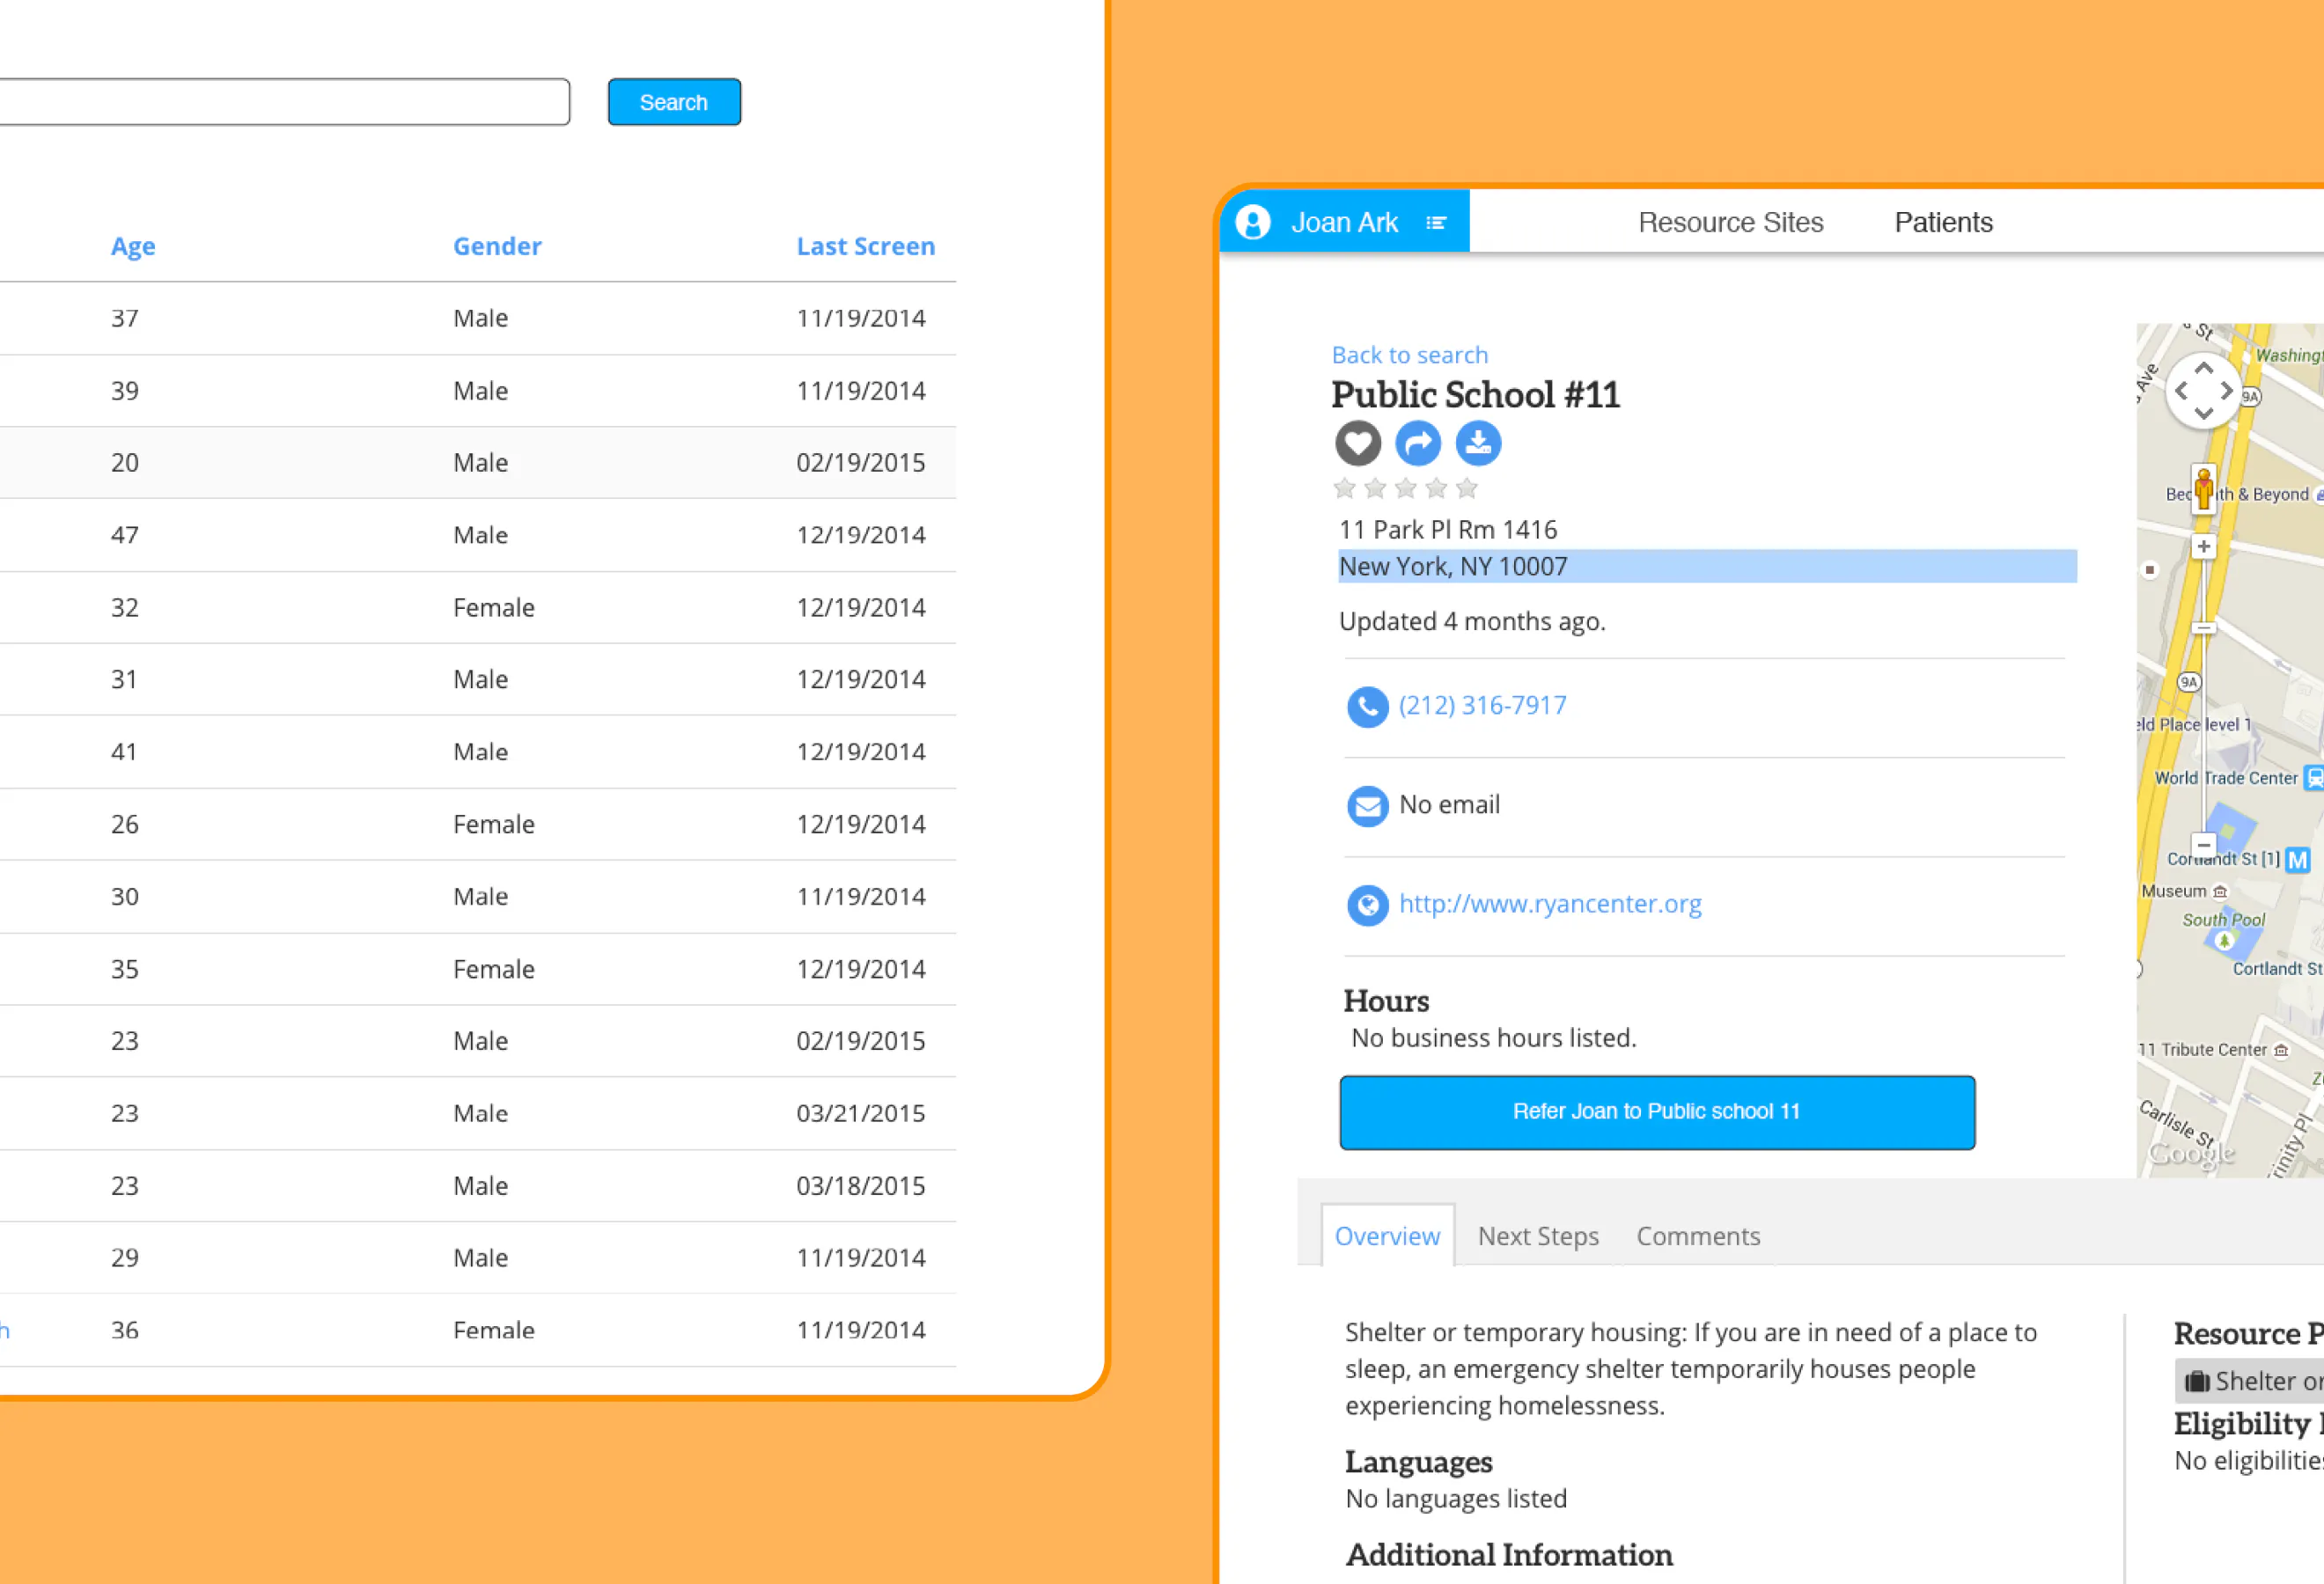Click the row with age 32 Female
The image size is (2324, 1584).
click(x=478, y=607)
